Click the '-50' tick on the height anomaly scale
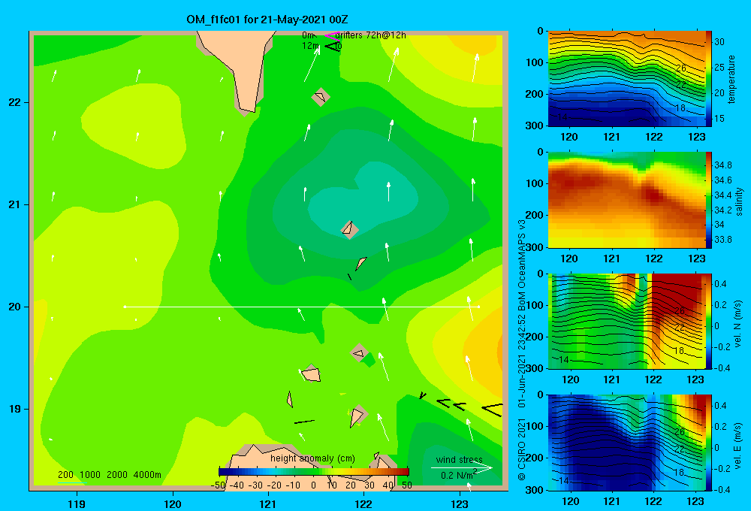The height and width of the screenshot is (511, 751). pos(218,485)
